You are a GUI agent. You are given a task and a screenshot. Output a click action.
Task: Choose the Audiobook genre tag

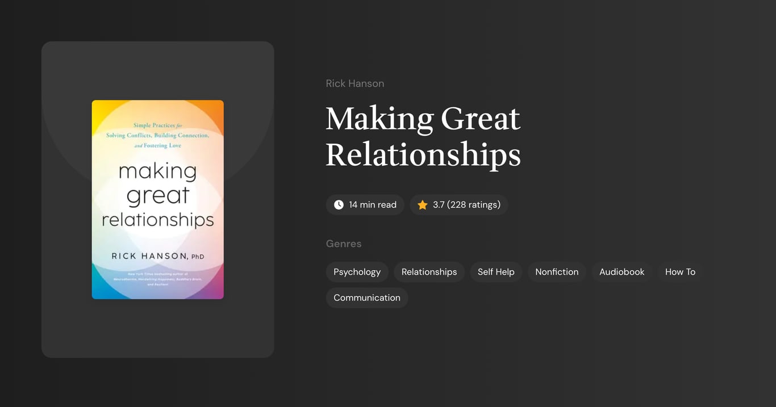(621, 272)
